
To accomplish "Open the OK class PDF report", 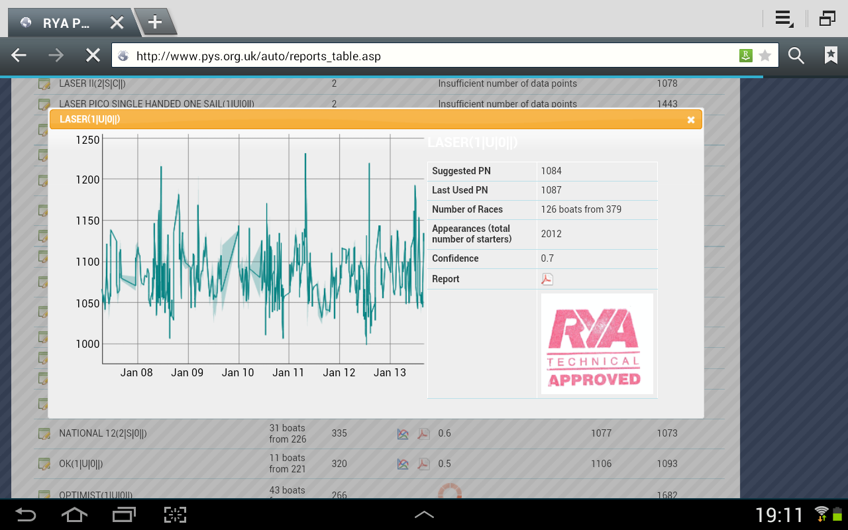I will tap(423, 464).
